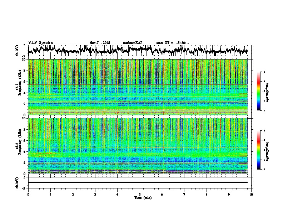Click time axis tick label "7"
Viewport: 283px width, 218px height.
pos(184,194)
